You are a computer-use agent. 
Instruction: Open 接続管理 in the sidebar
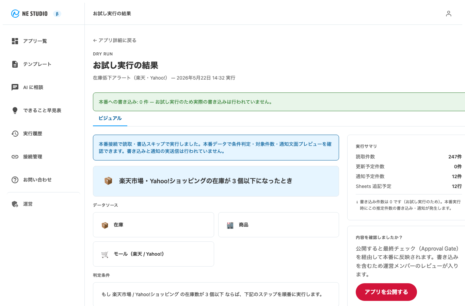tap(44, 157)
